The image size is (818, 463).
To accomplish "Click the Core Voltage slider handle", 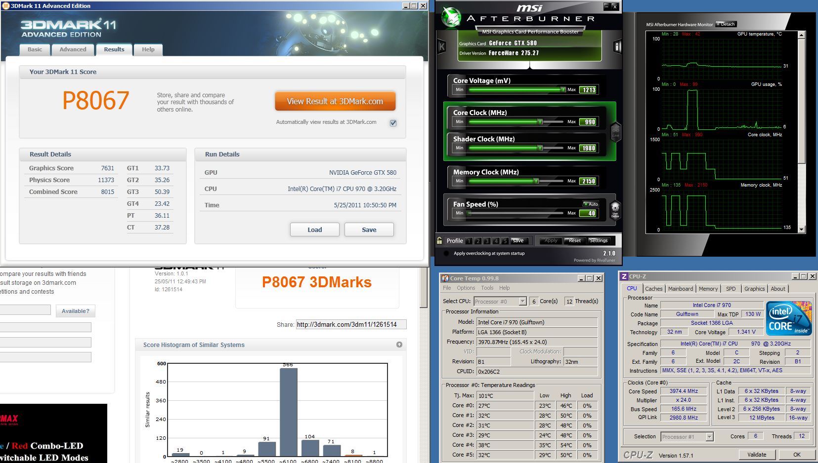I will (x=563, y=89).
